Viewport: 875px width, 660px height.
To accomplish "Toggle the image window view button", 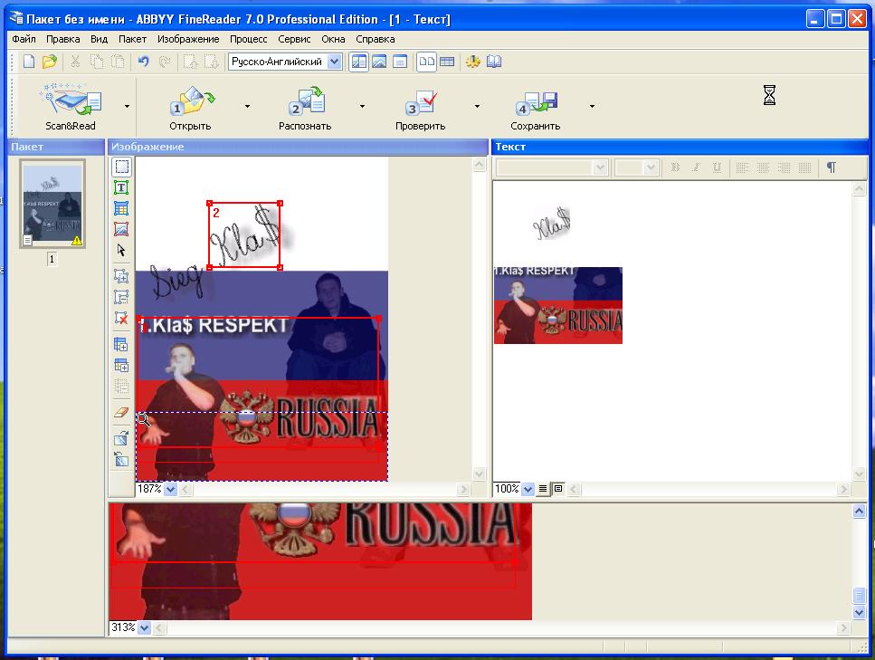I will [379, 62].
